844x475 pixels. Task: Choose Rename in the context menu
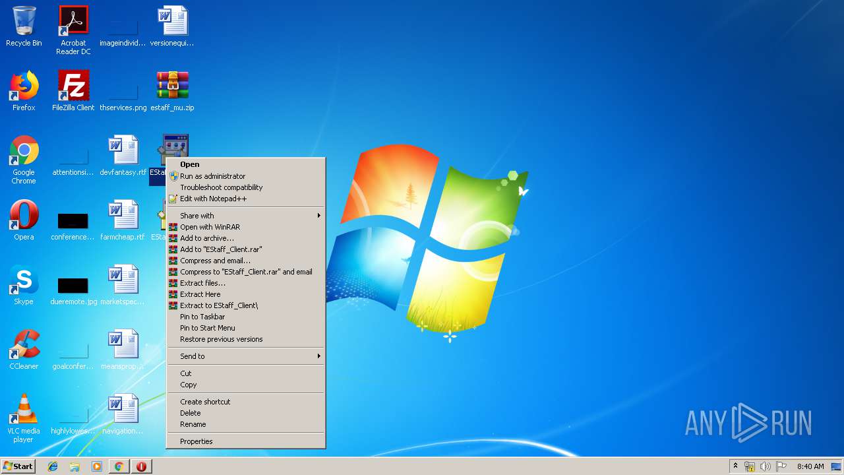245,424
